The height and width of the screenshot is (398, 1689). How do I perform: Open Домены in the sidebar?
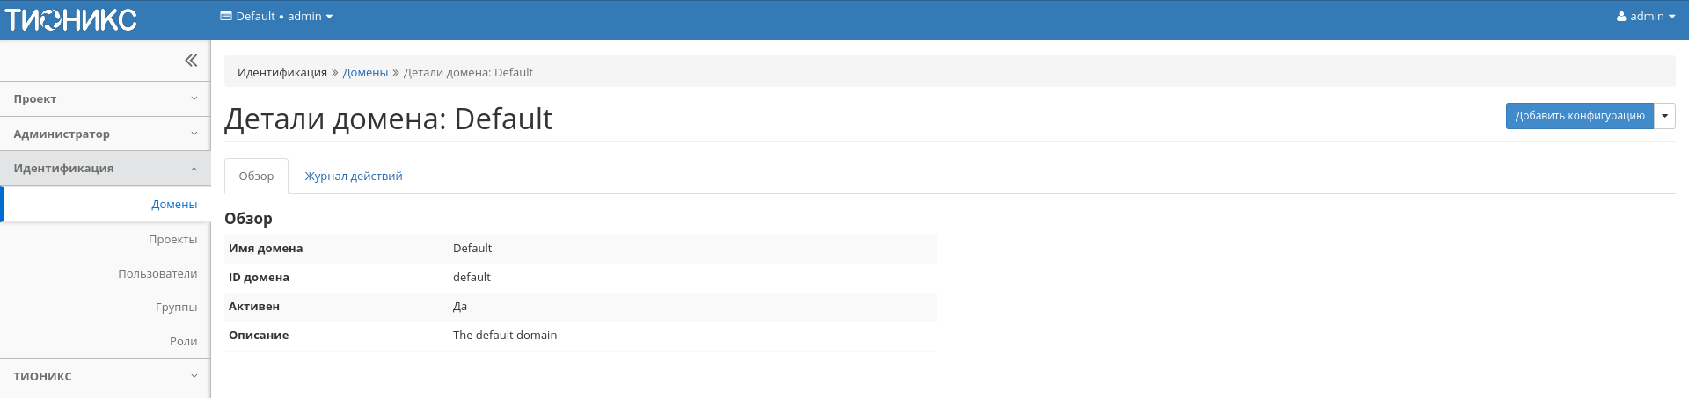click(174, 205)
